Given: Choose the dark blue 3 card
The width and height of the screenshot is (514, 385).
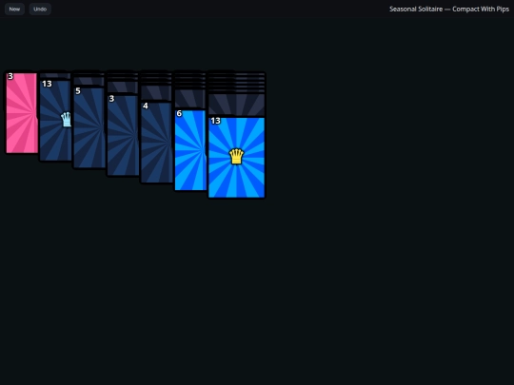Looking at the screenshot, I should click(123, 135).
